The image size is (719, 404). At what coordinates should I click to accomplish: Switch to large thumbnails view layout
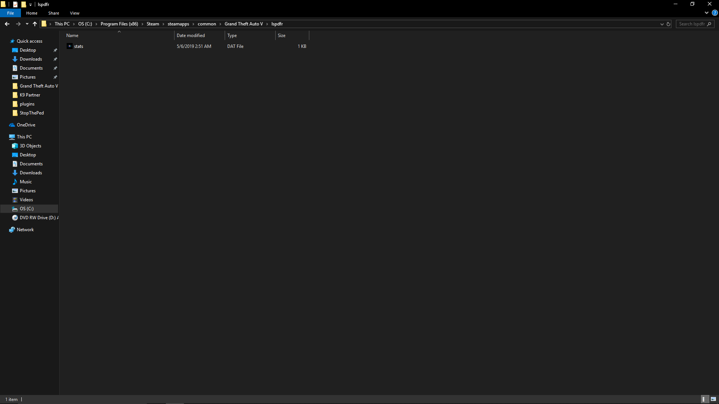click(713, 399)
